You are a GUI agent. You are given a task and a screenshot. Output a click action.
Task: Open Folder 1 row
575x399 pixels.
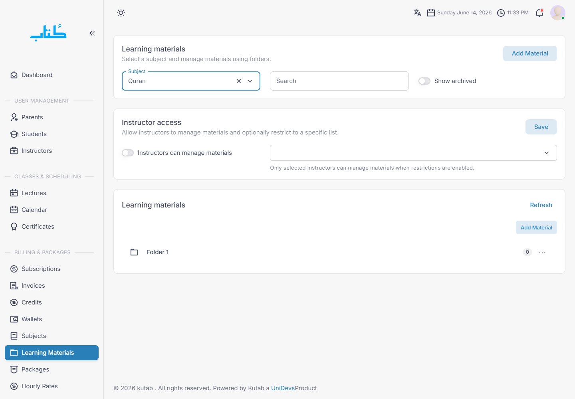pyautogui.click(x=339, y=252)
